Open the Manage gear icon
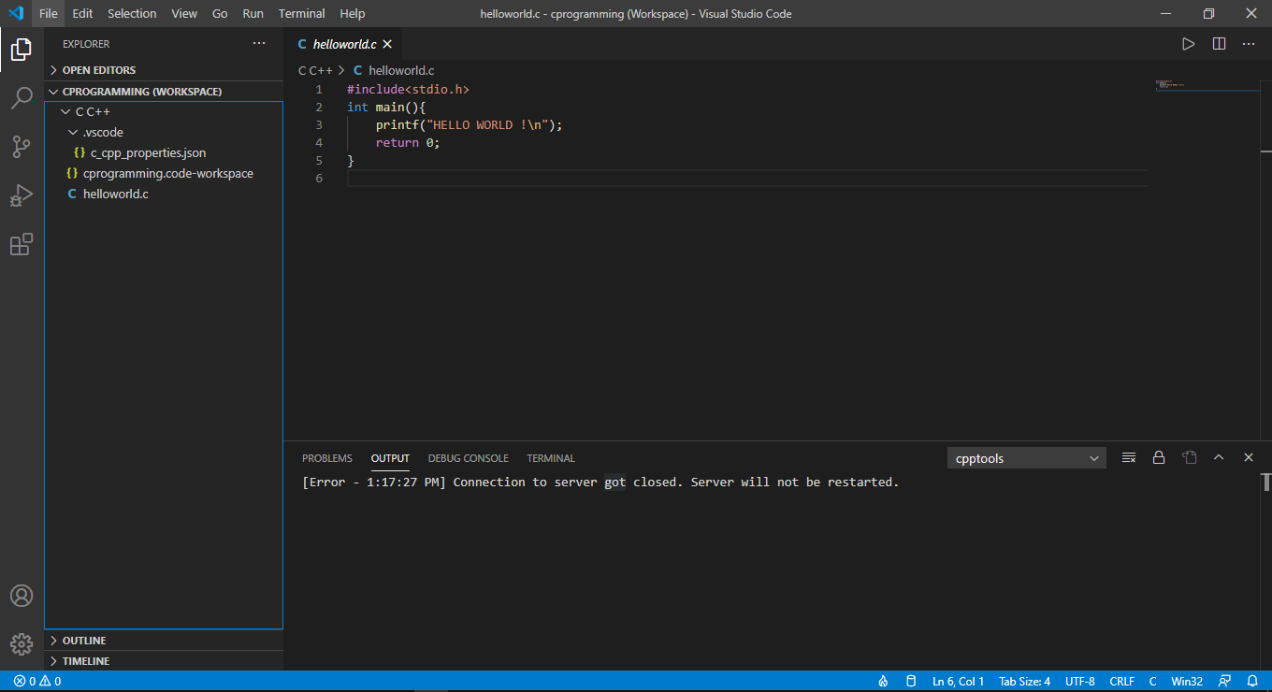1272x692 pixels. 22,644
